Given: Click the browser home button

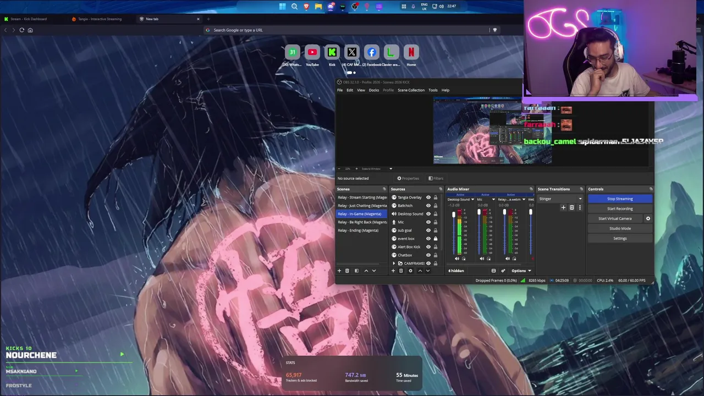Looking at the screenshot, I should [x=30, y=30].
